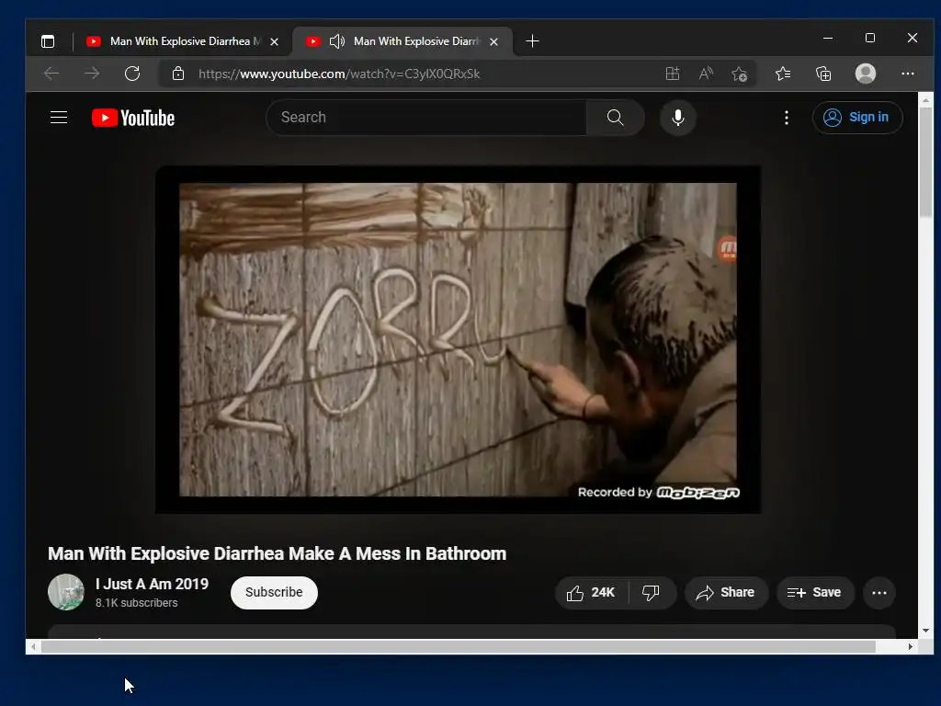Refresh the current page
Image resolution: width=941 pixels, height=706 pixels.
pos(132,74)
